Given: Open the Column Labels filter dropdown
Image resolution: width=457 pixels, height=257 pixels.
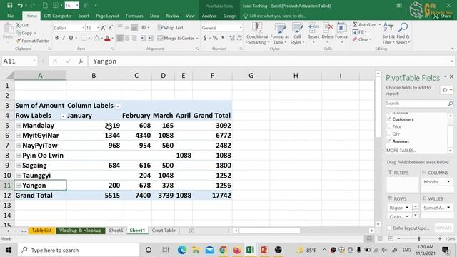Looking at the screenshot, I should [x=118, y=106].
